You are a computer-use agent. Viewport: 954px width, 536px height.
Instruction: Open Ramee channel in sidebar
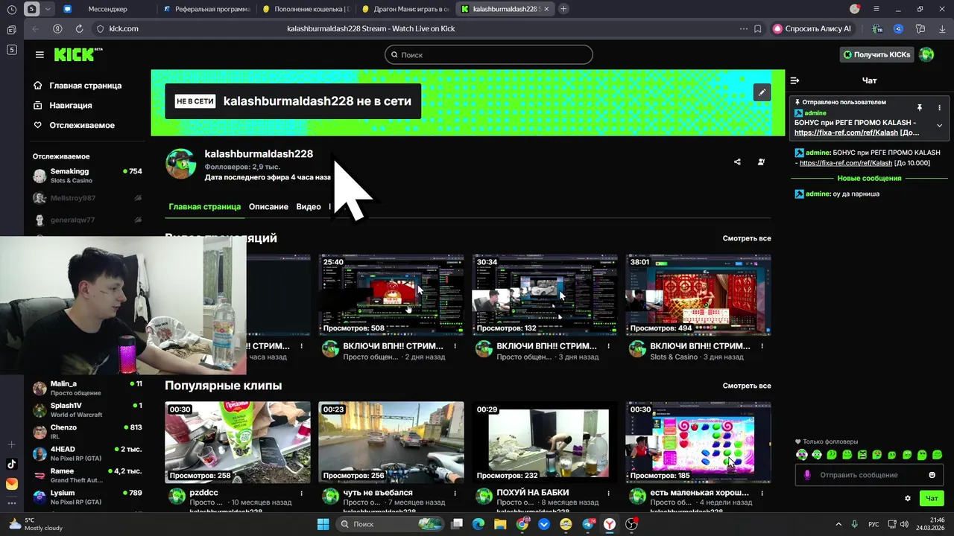[x=87, y=475]
